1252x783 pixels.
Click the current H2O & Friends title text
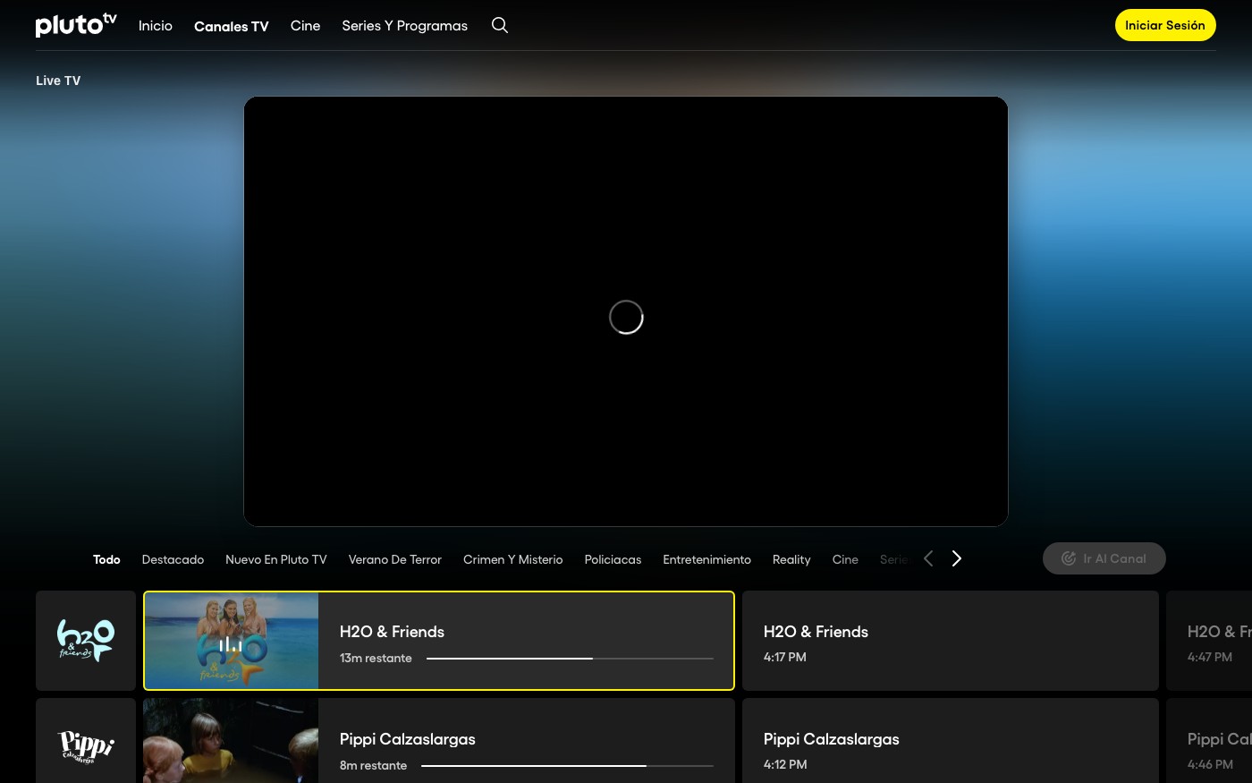[392, 632]
